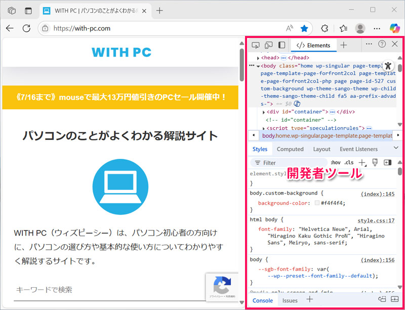Collapse the drawer panel icon
The image size is (405, 310).
click(x=395, y=299)
